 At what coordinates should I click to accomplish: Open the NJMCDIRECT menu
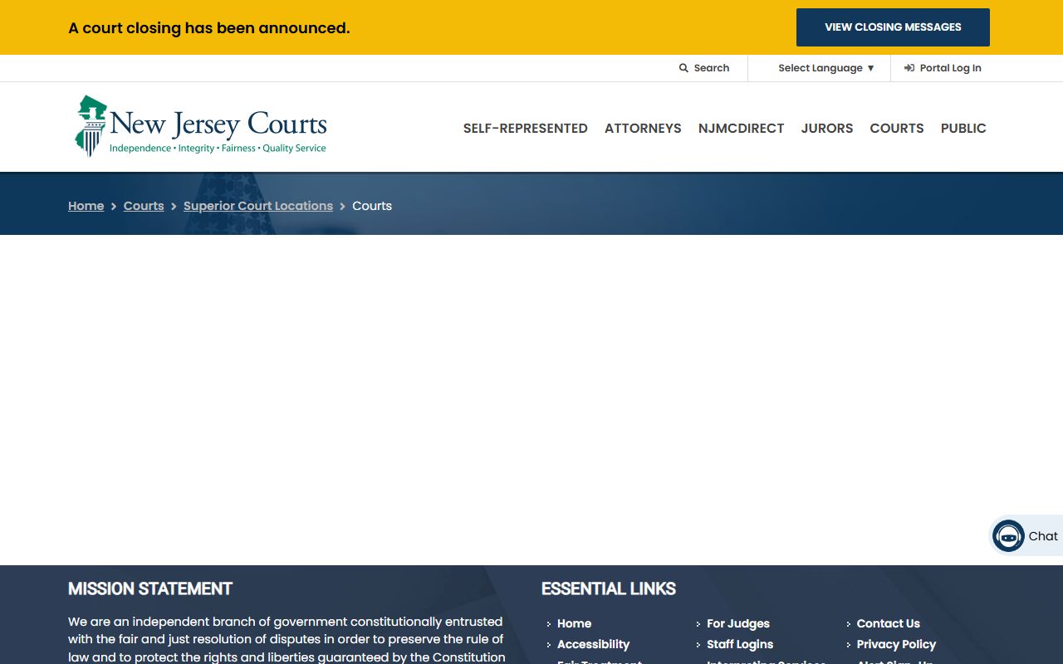pyautogui.click(x=742, y=129)
